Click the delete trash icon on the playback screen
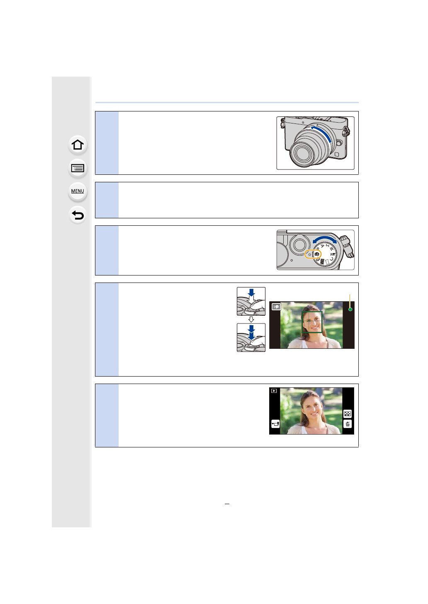Screen dimensions: 428x604 click(348, 424)
